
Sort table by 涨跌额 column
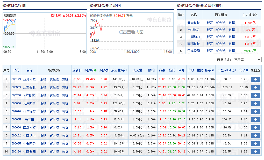click(x=104, y=70)
